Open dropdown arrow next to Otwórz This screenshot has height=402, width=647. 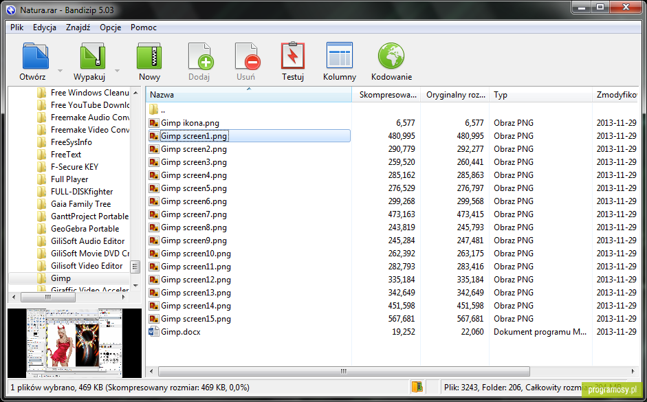60,71
